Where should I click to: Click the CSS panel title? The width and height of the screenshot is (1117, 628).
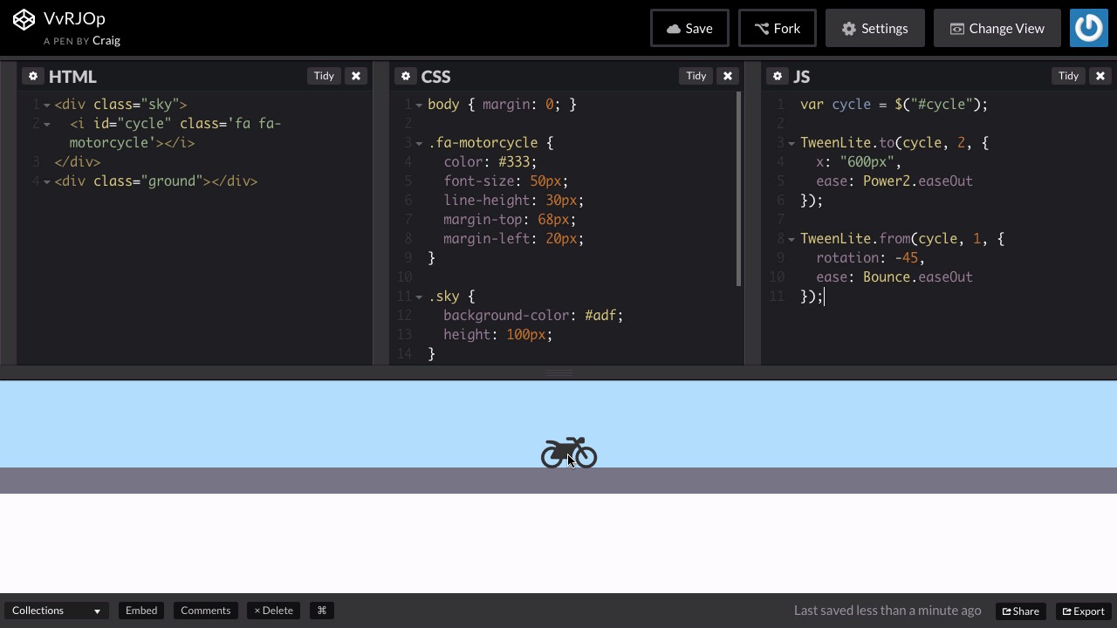click(x=435, y=77)
